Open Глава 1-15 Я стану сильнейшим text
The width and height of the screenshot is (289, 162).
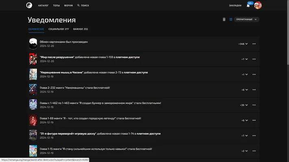[96, 149]
